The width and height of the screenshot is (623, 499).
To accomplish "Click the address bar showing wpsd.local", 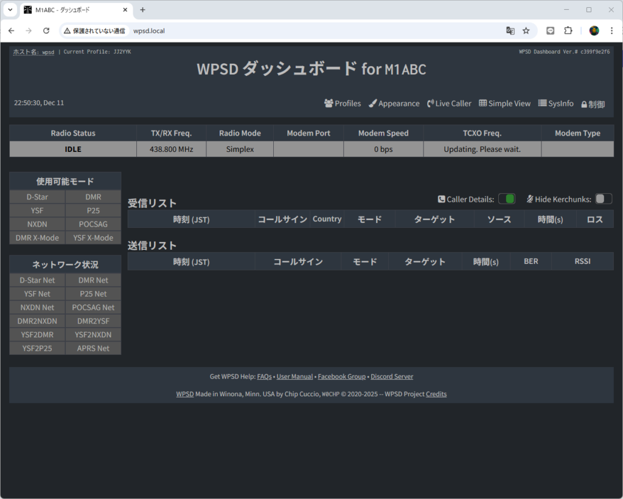I will (x=304, y=31).
